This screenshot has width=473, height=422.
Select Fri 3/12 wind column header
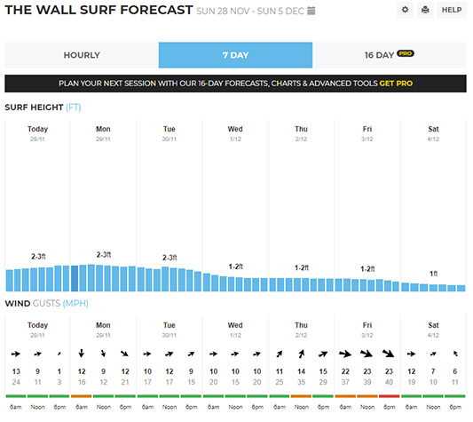click(367, 330)
